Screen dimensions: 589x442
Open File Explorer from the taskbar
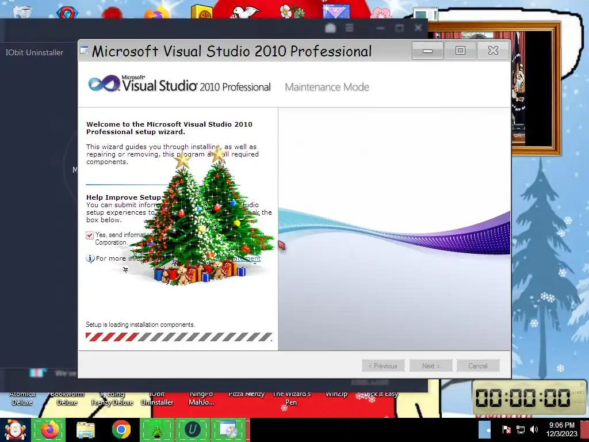[x=85, y=430]
